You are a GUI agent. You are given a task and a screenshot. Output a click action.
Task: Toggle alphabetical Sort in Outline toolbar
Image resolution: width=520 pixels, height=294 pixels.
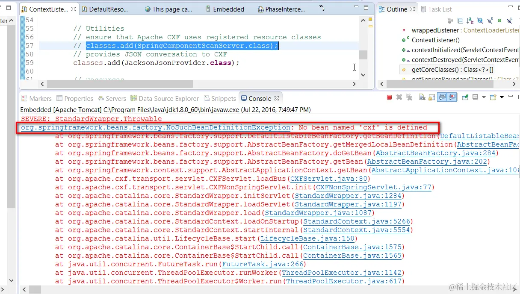[470, 21]
